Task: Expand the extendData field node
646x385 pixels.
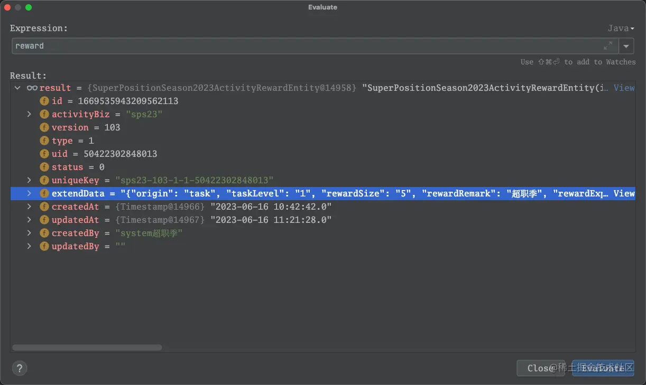Action: [x=30, y=193]
